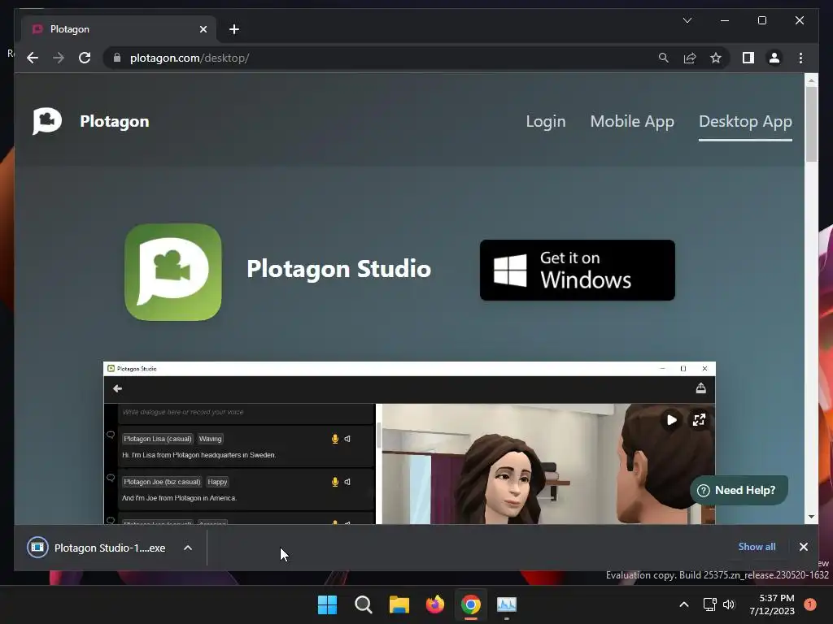Viewport: 833px width, 624px height.
Task: Expand the download item options chevron
Action: click(x=188, y=548)
